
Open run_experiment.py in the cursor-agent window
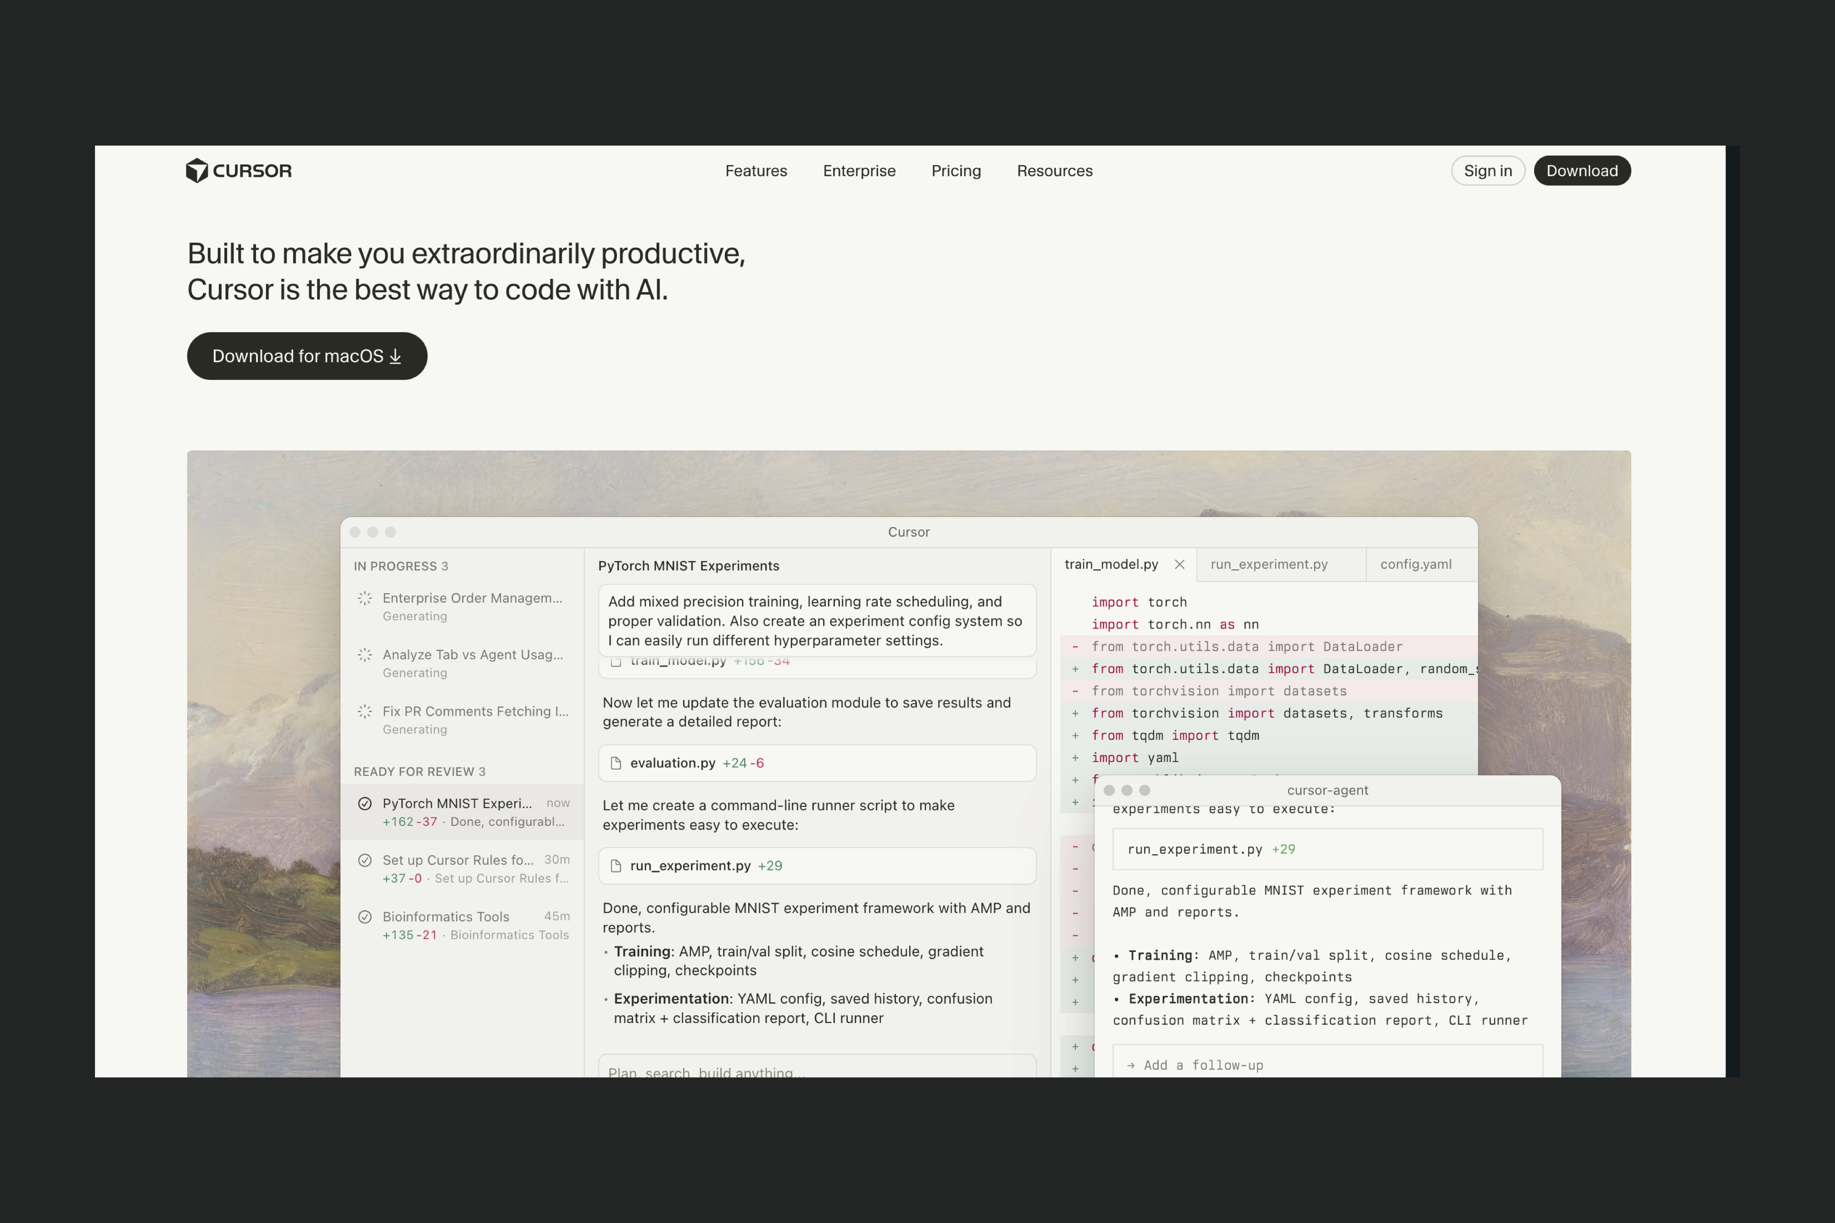click(x=1195, y=849)
